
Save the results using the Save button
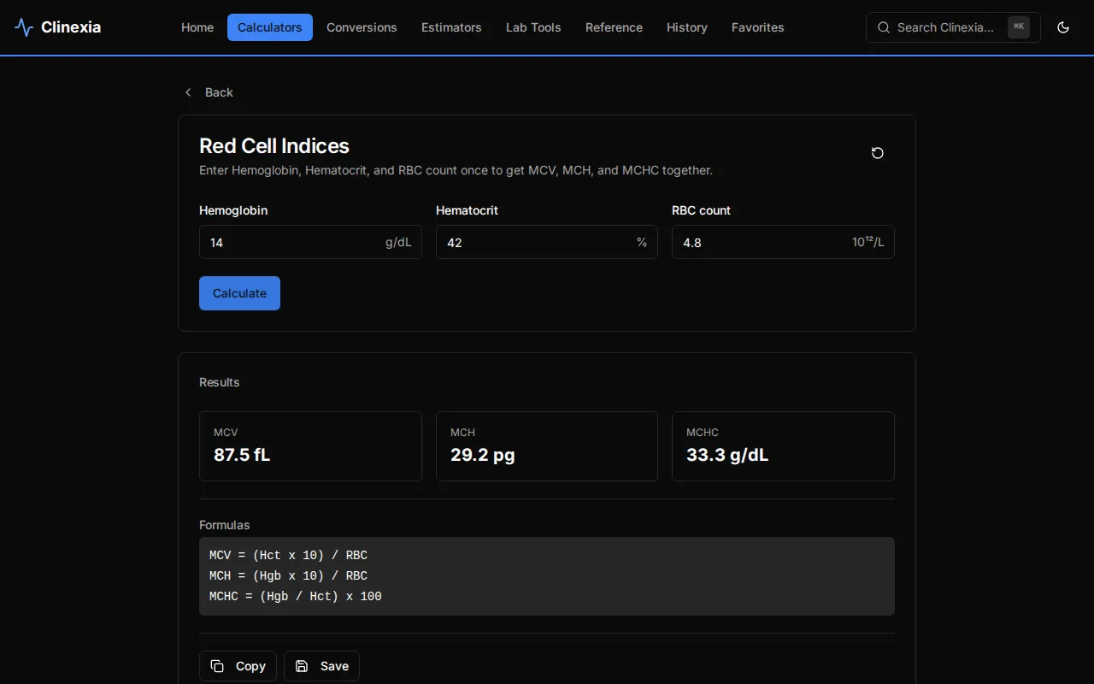(x=321, y=666)
